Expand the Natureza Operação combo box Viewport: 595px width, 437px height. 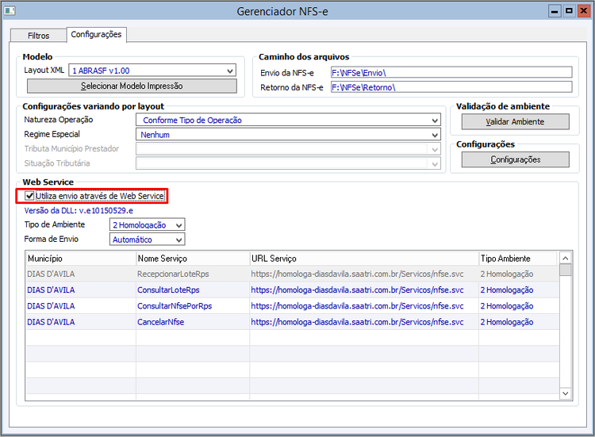pyautogui.click(x=435, y=121)
